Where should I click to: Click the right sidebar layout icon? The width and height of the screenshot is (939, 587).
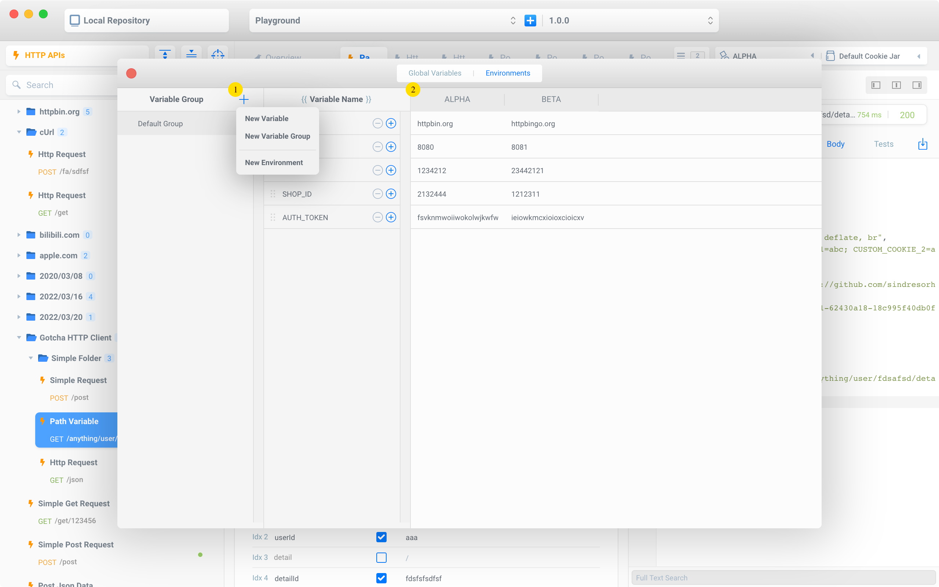(917, 85)
